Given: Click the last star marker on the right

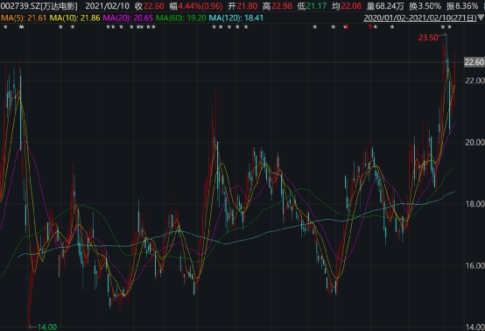Looking at the screenshot, I should 449,27.
